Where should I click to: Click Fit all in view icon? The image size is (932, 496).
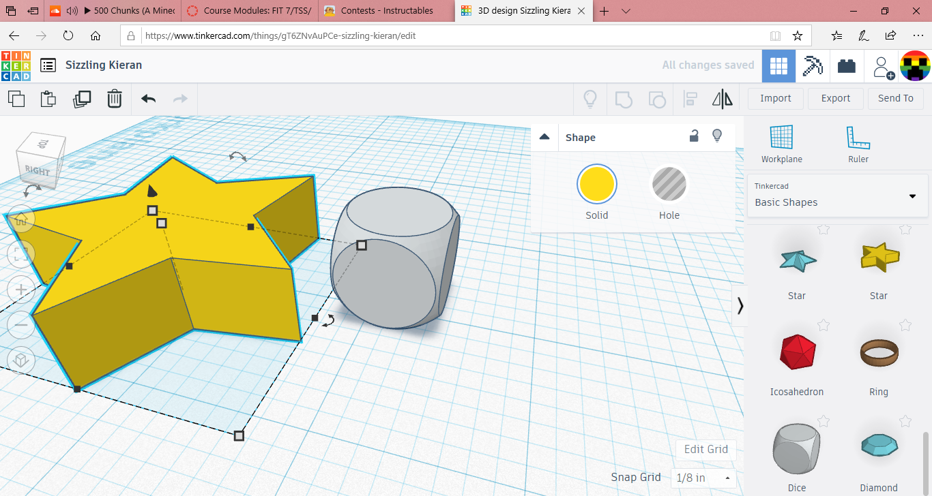pos(21,254)
